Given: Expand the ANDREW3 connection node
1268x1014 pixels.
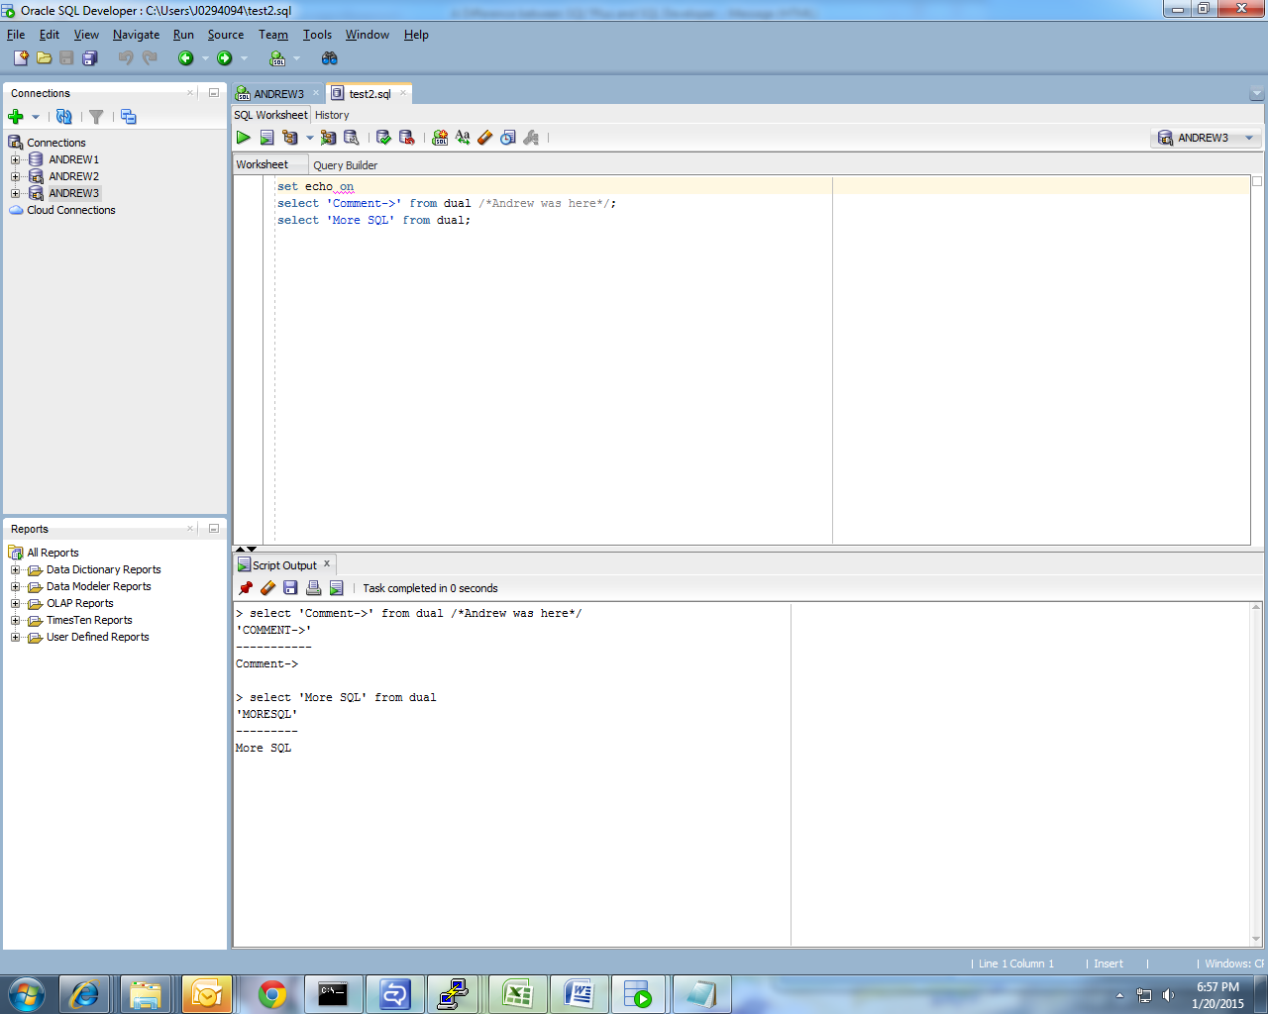Looking at the screenshot, I should 15,193.
